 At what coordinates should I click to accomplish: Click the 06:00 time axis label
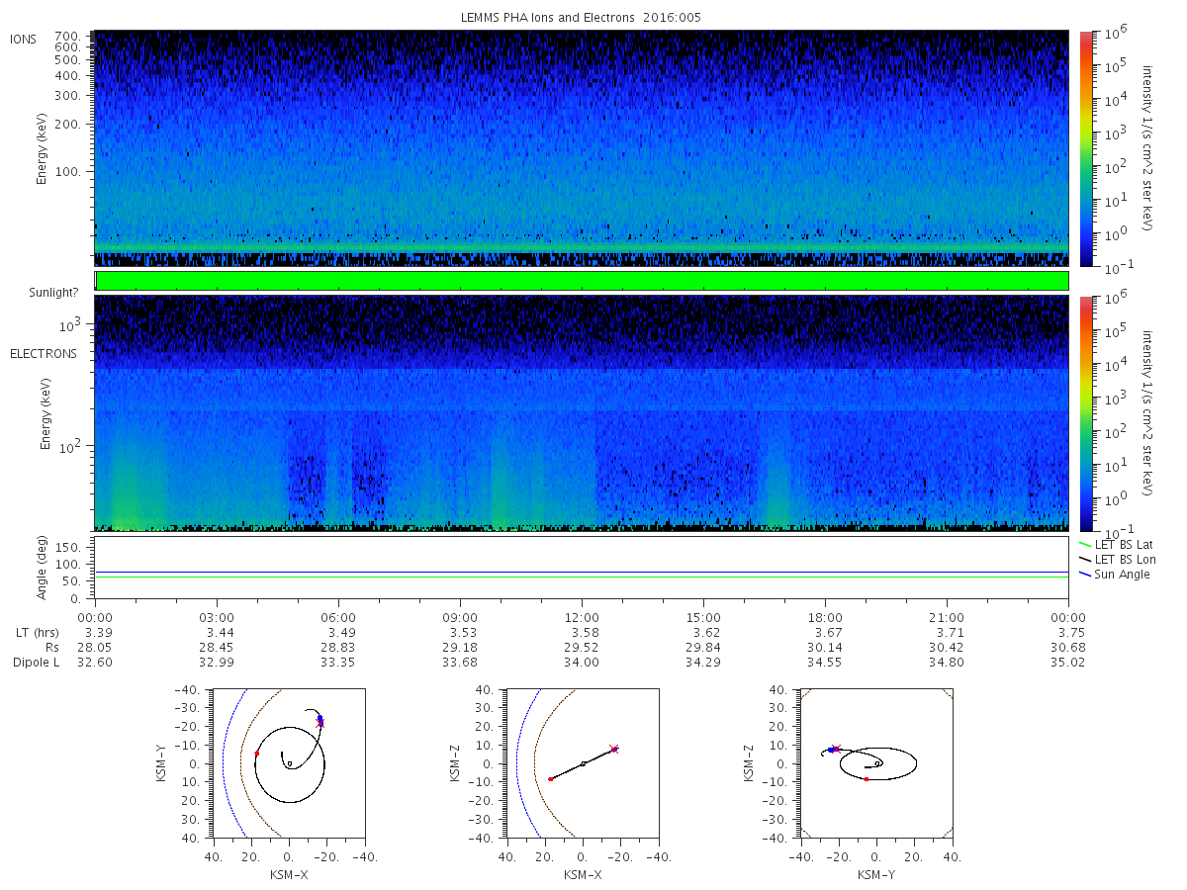tap(338, 618)
